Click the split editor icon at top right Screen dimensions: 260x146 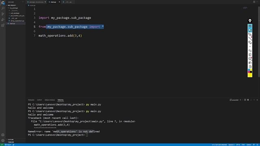coord(254,2)
